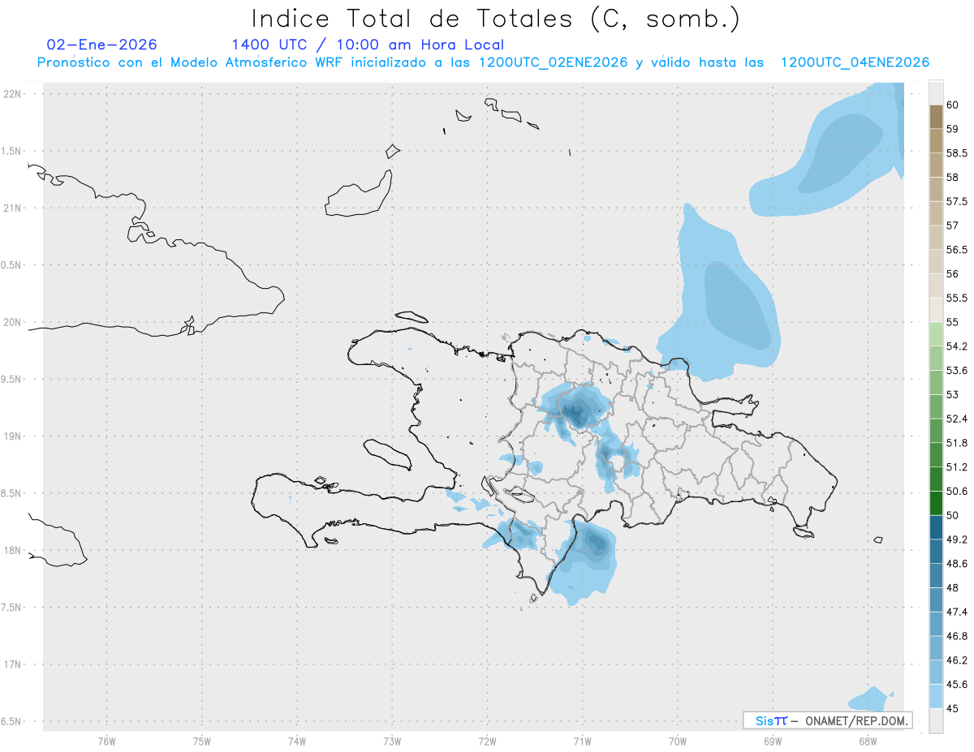The height and width of the screenshot is (752, 974).
Task: Click the title 'Indice Total de Totales'
Action: 415,18
